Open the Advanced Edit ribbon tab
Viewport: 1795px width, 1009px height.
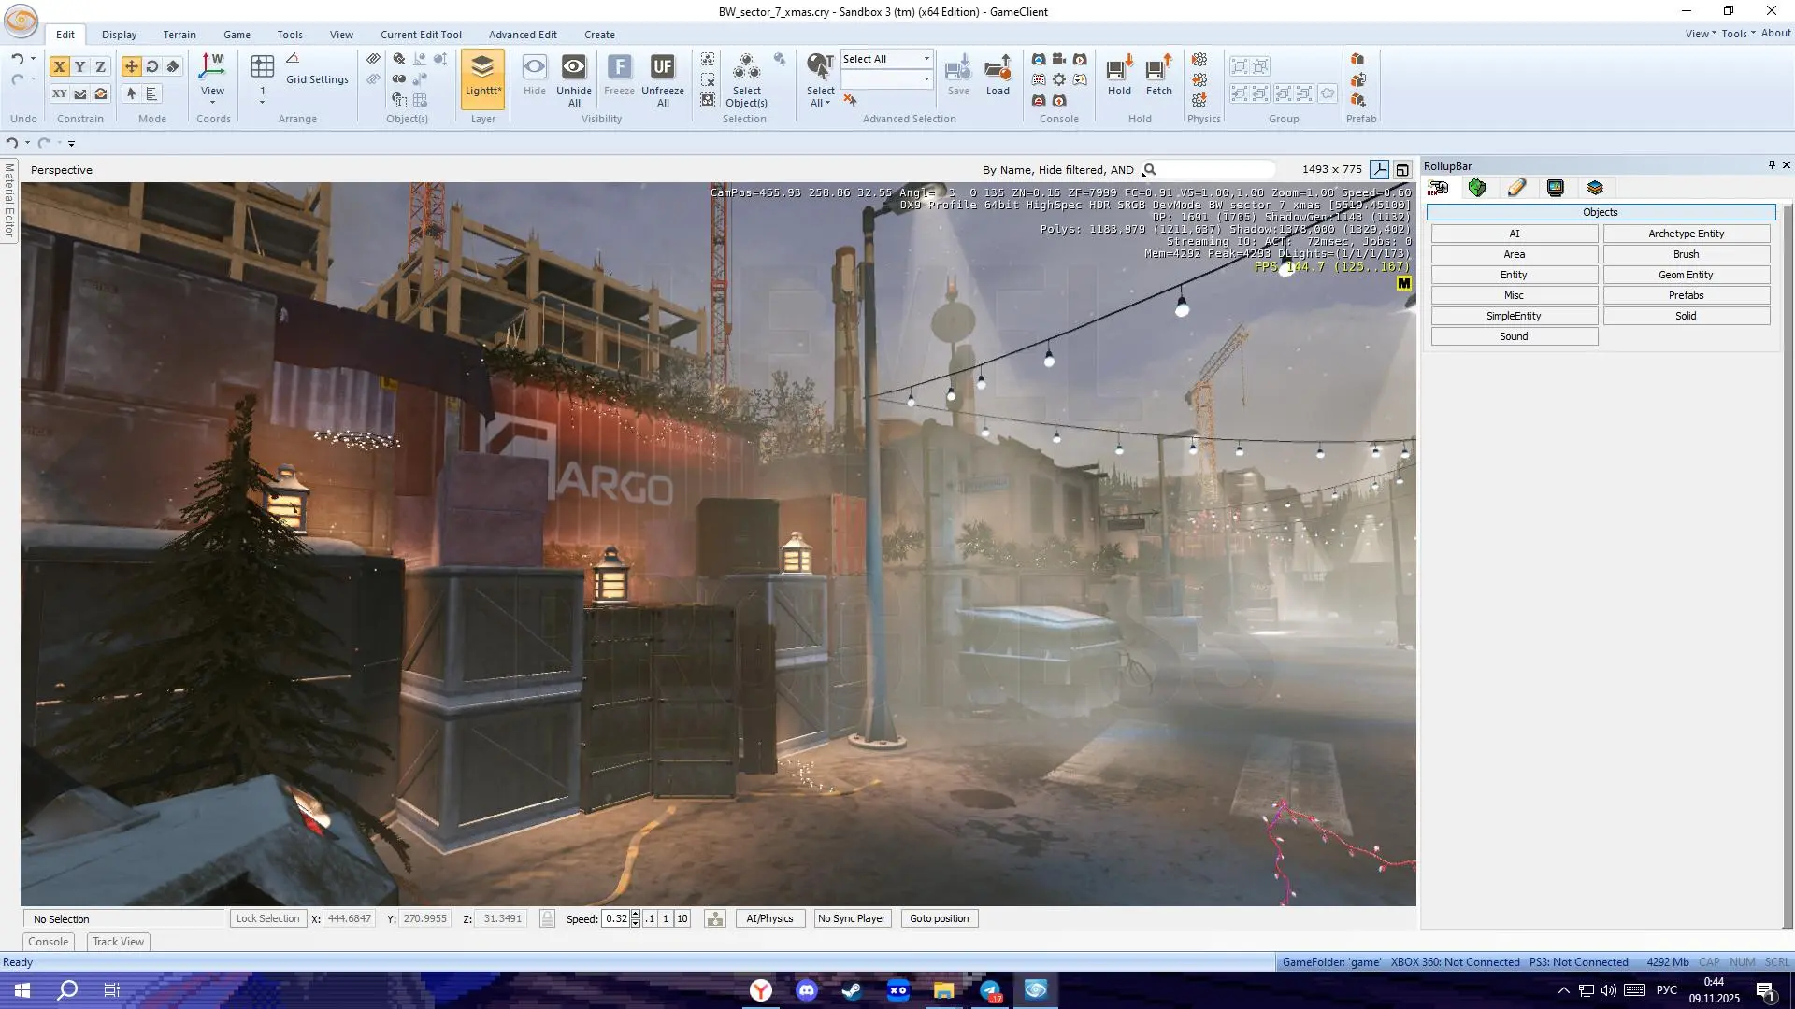(x=523, y=35)
